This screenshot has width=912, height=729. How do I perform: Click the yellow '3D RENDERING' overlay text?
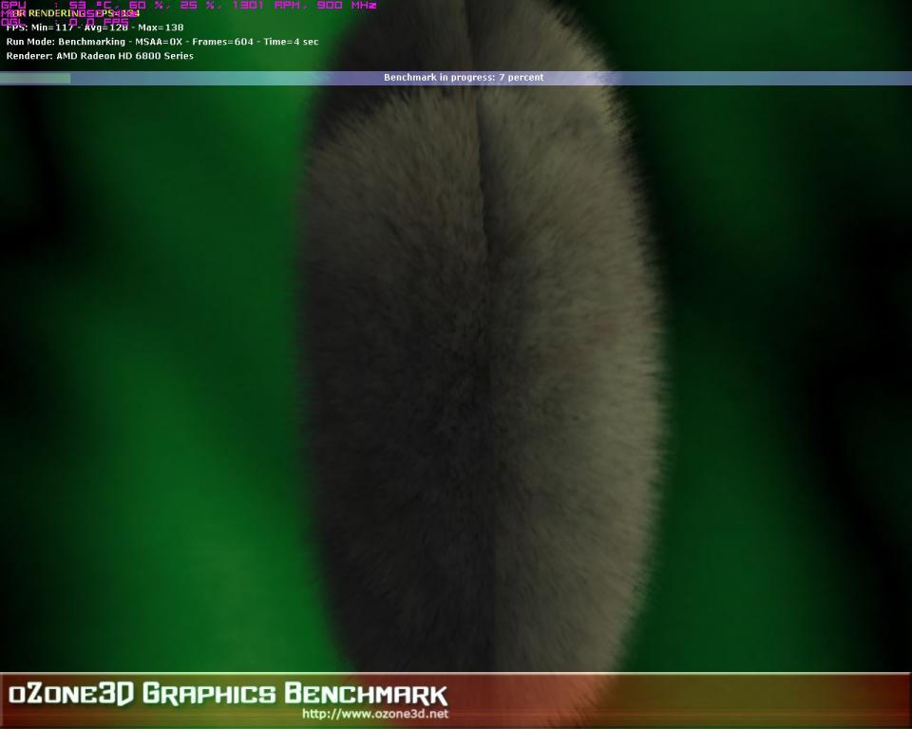click(x=47, y=13)
